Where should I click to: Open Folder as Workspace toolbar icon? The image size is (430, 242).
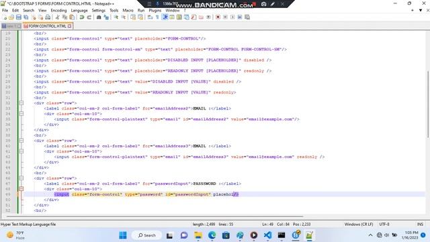201,17
